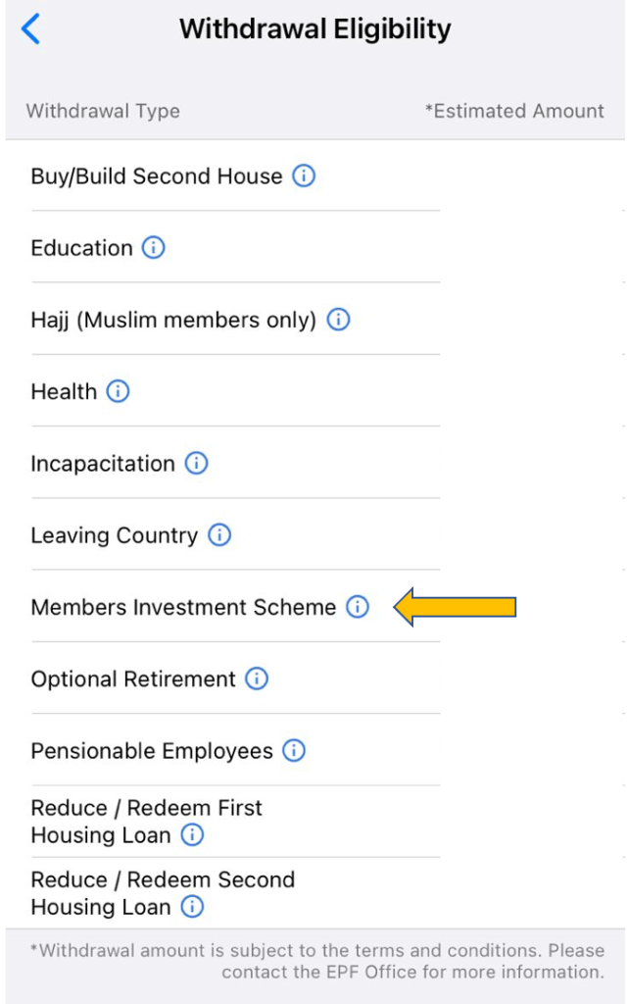Select the Education withdrawal type

click(x=82, y=248)
